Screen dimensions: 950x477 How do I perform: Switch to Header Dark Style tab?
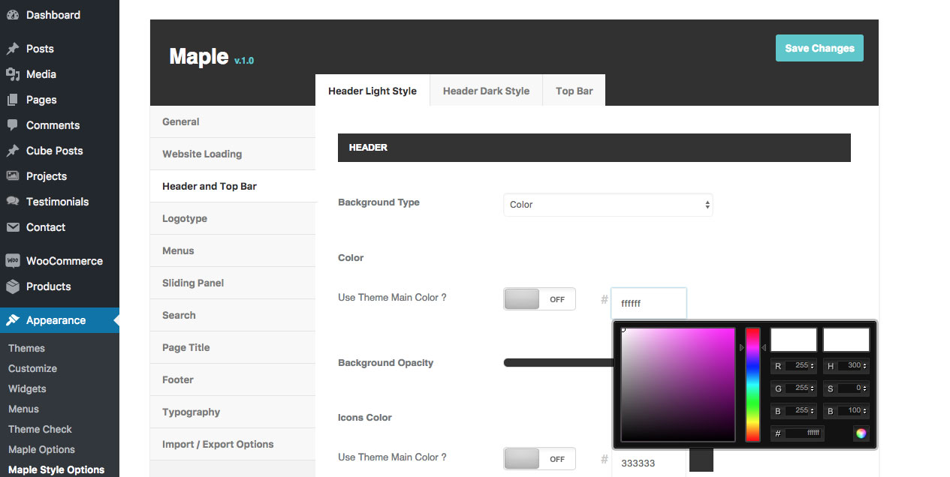tap(486, 91)
